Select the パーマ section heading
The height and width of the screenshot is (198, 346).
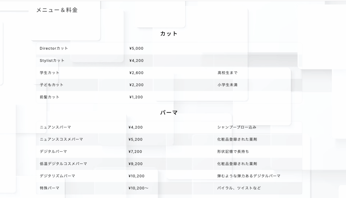click(x=169, y=113)
